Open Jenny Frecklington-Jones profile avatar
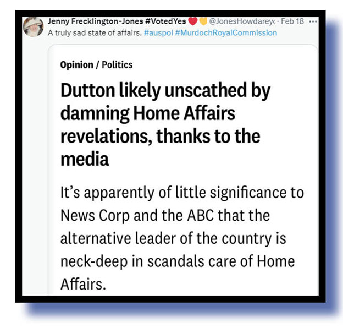This screenshot has width=343, height=333. pos(33,27)
